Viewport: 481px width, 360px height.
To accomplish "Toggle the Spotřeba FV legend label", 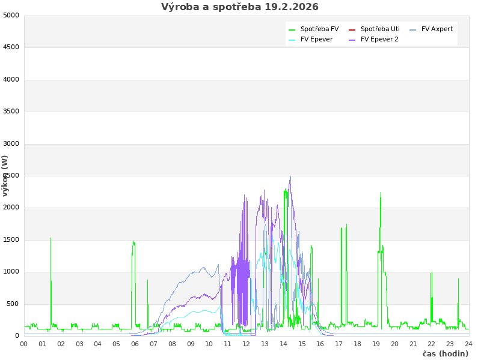I will coord(319,29).
